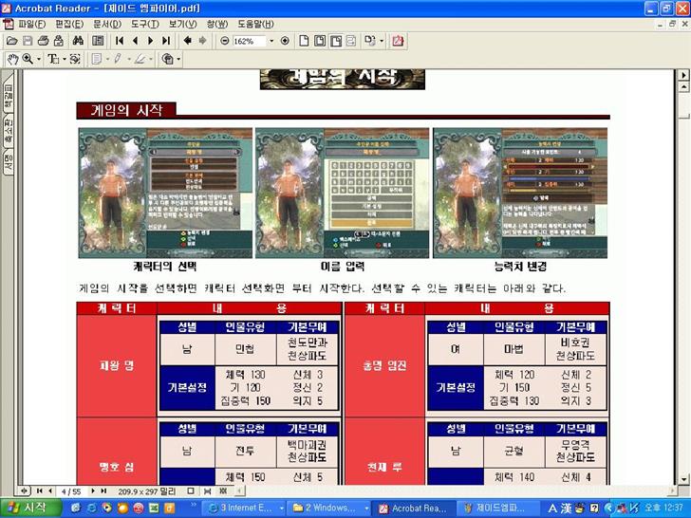Click the digital signature tool icon
Viewport: 691px width, 518px height.
click(167, 59)
